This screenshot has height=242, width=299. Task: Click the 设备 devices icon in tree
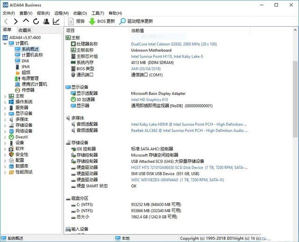(11, 143)
